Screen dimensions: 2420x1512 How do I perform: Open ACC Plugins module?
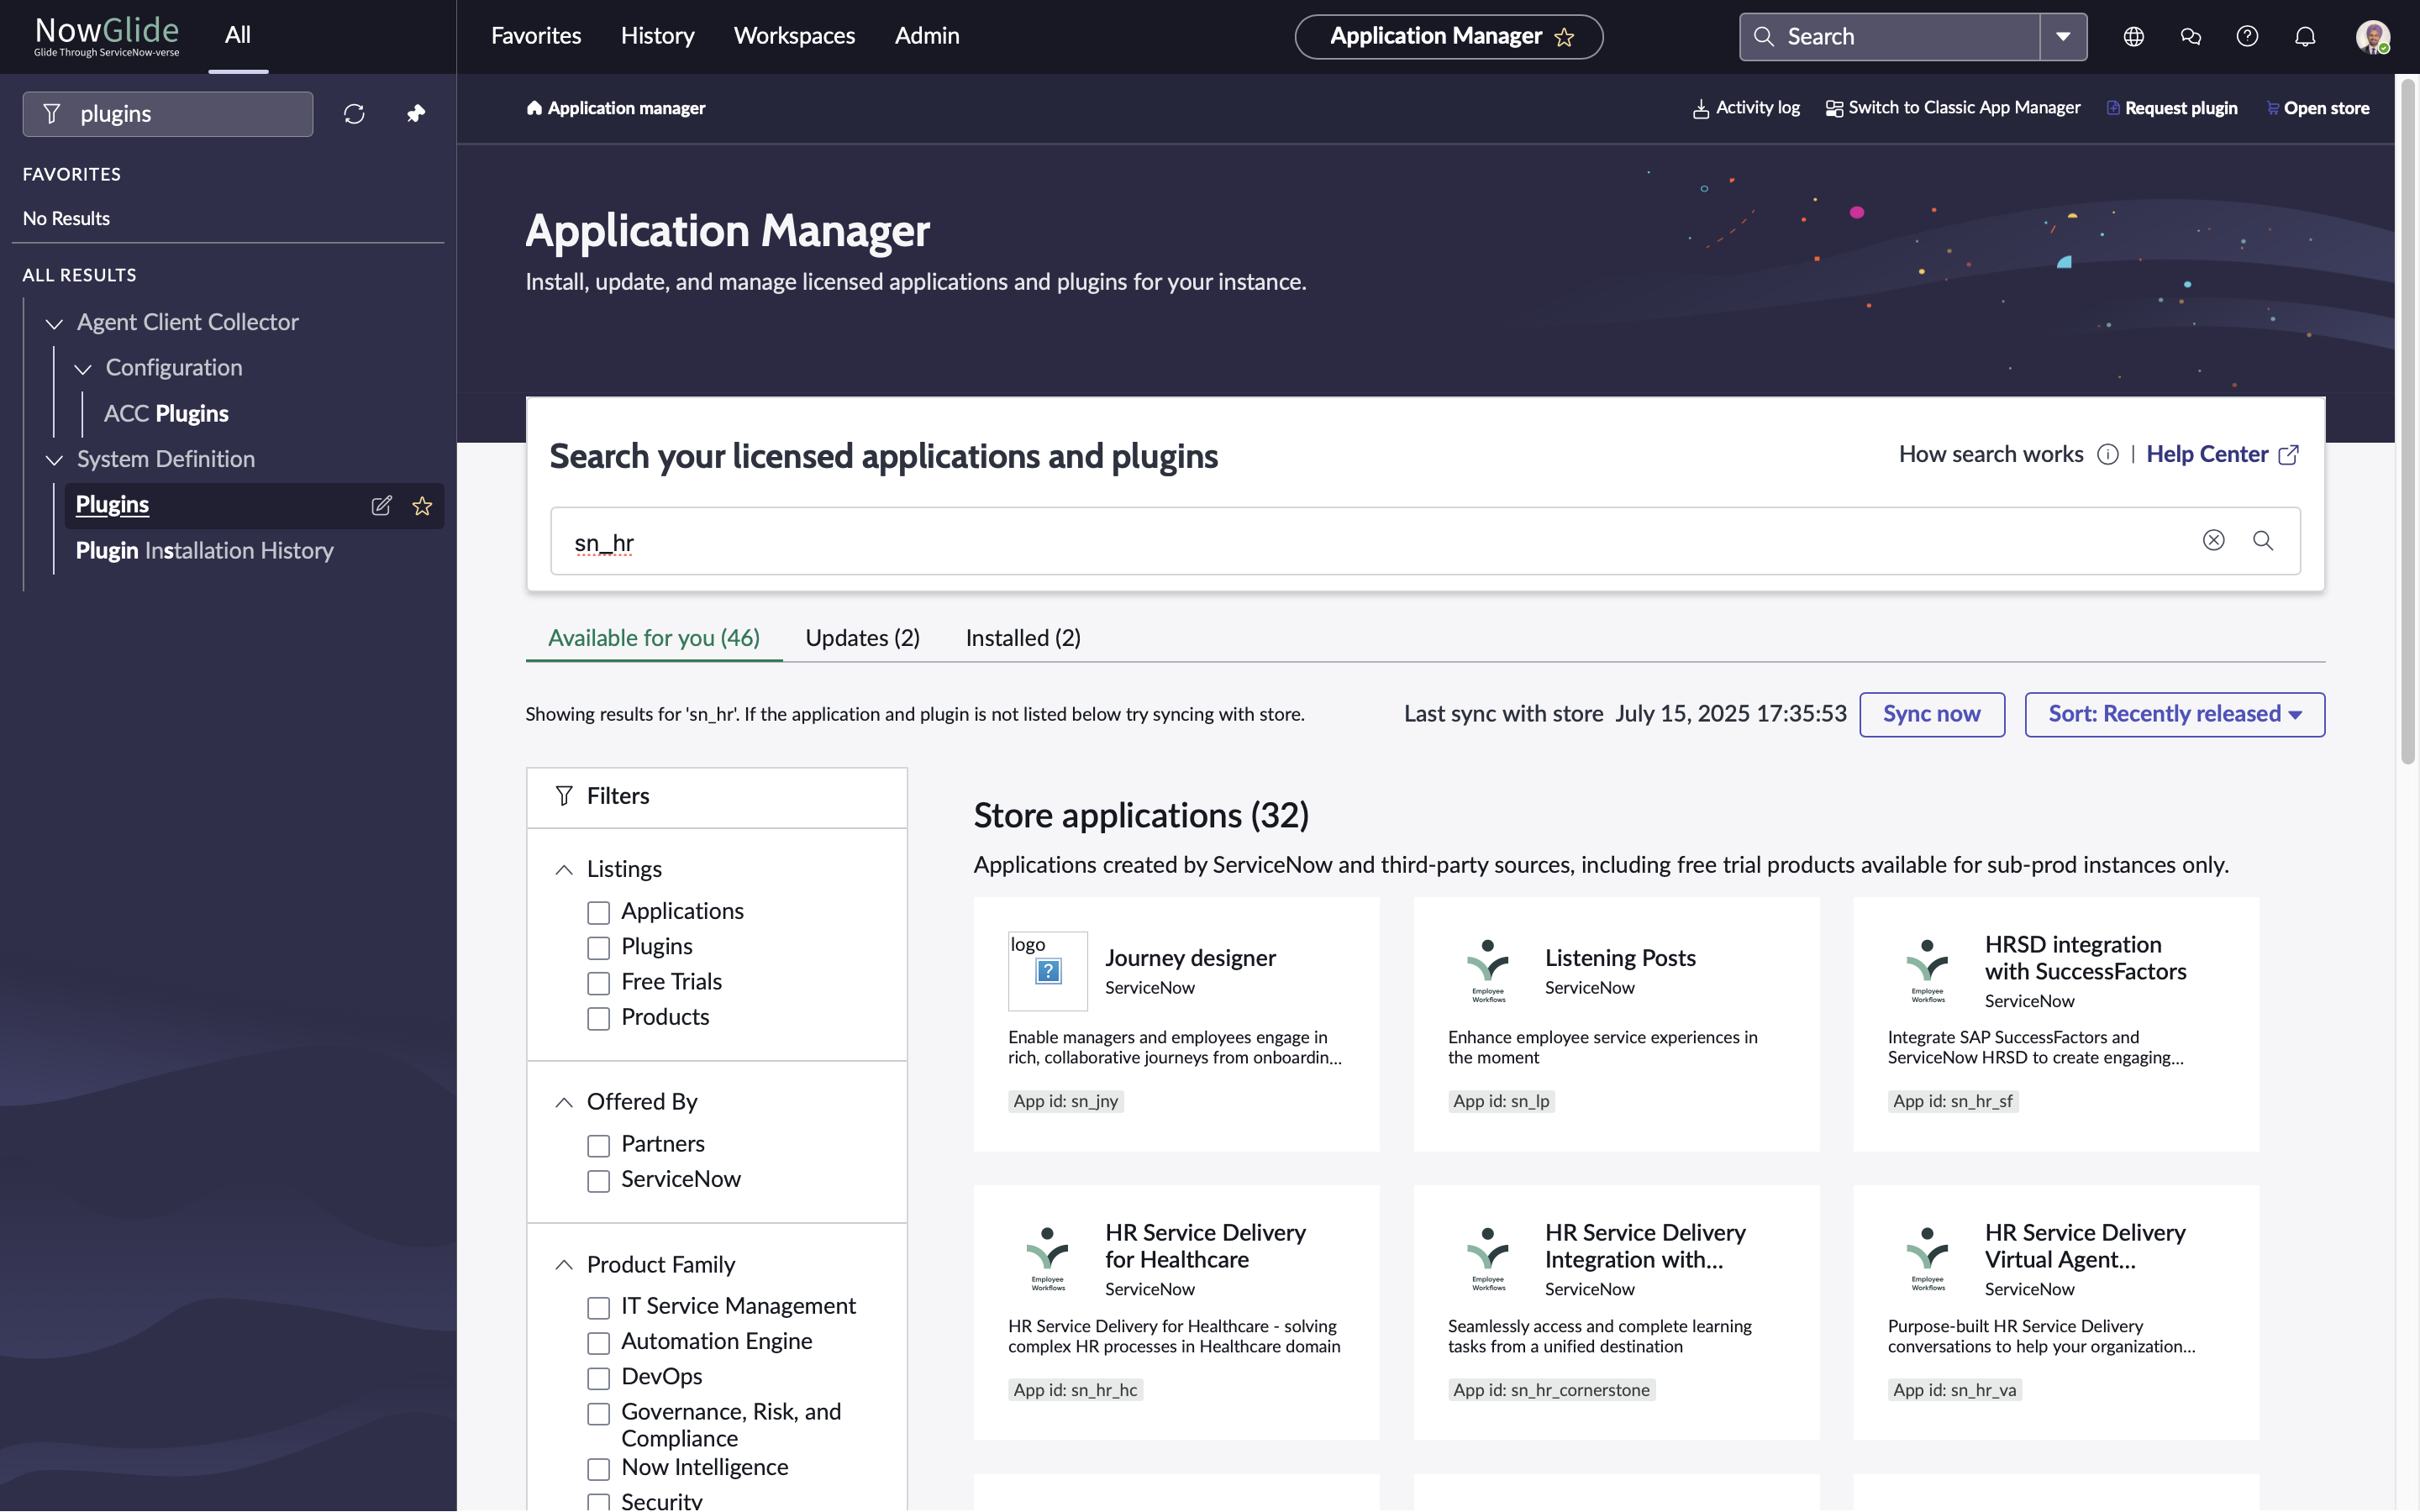[166, 414]
